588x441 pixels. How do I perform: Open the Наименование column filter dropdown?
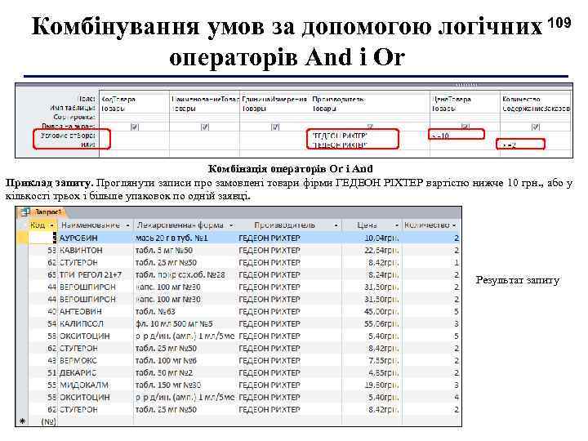point(128,225)
